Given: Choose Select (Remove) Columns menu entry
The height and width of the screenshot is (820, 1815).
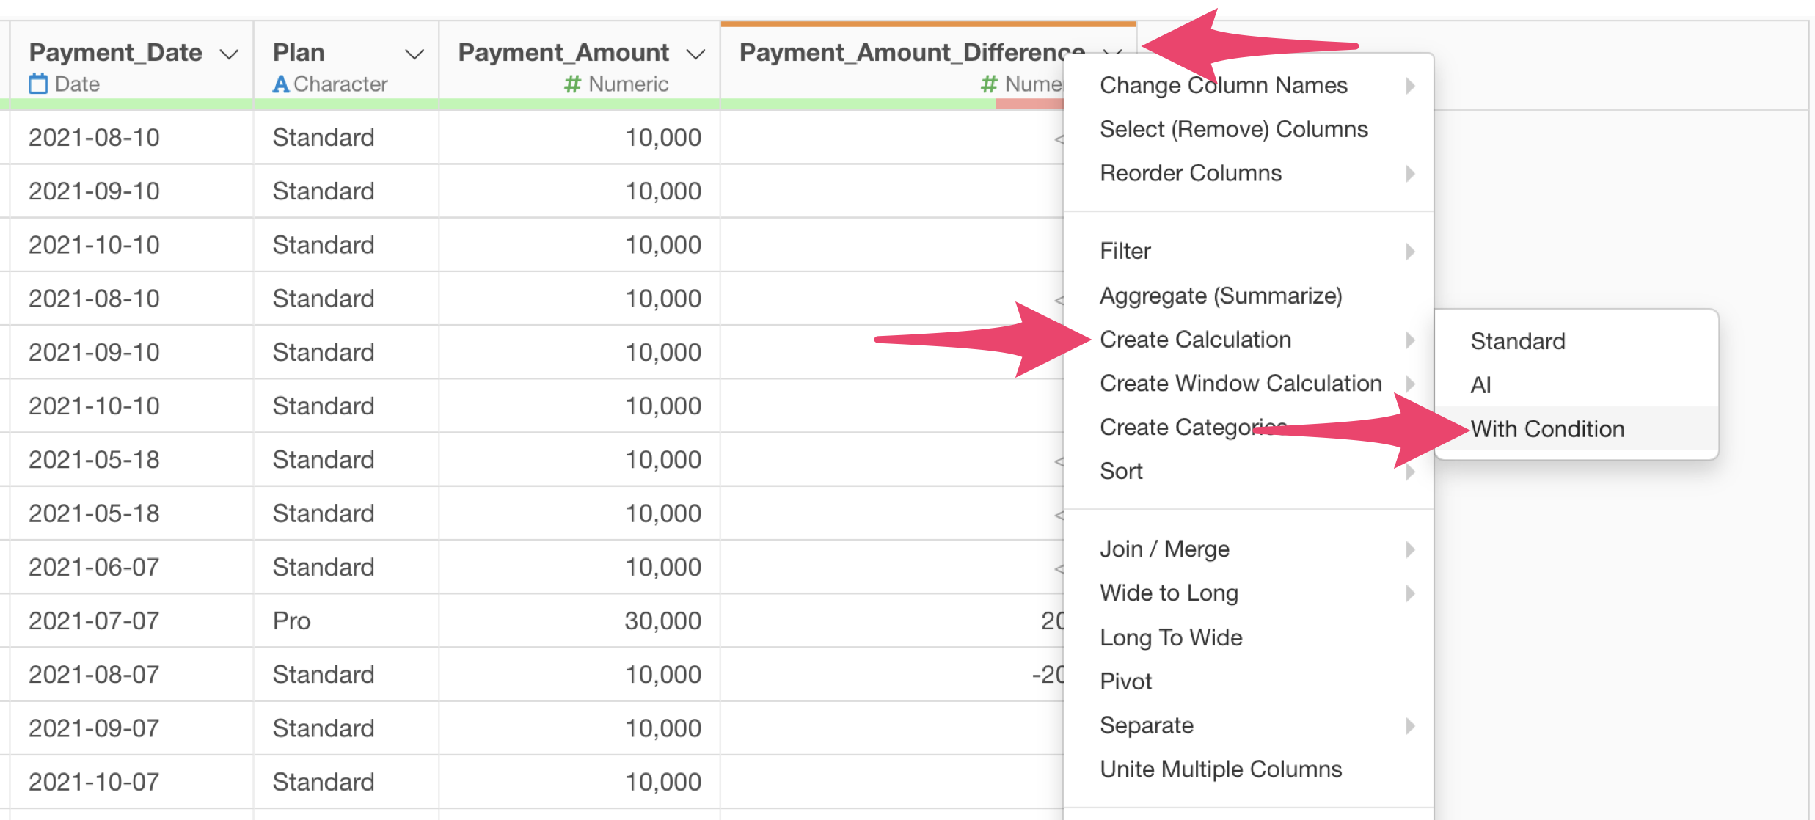Looking at the screenshot, I should [x=1233, y=129].
